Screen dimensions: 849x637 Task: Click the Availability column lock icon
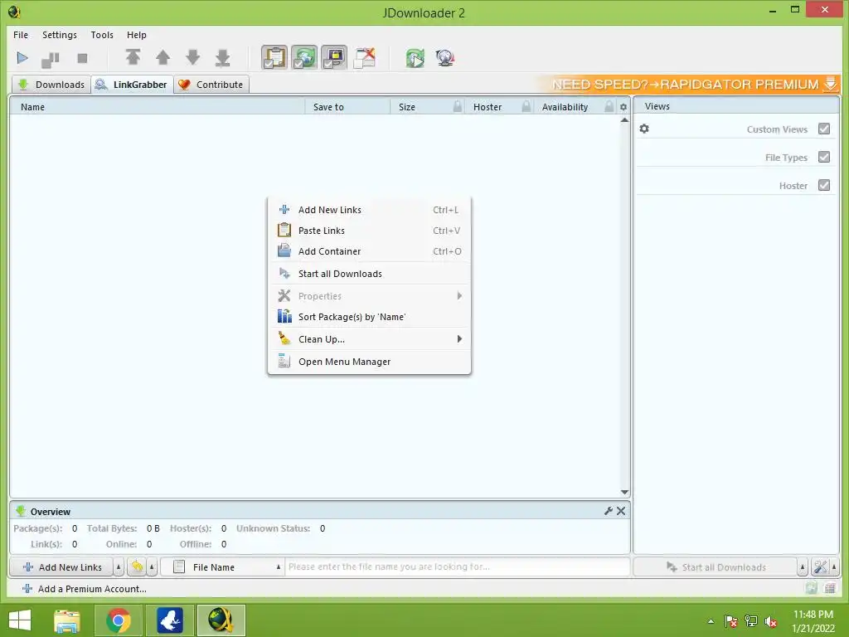(x=609, y=106)
